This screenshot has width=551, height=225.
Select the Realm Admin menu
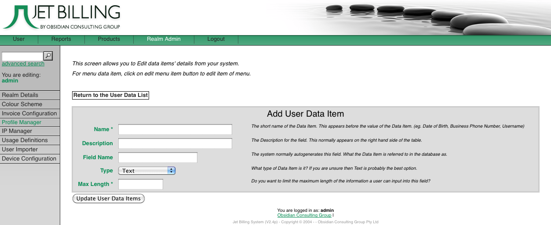pyautogui.click(x=164, y=39)
